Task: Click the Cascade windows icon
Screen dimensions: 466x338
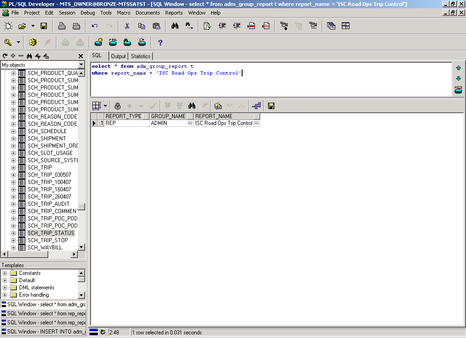Action: pos(331,26)
